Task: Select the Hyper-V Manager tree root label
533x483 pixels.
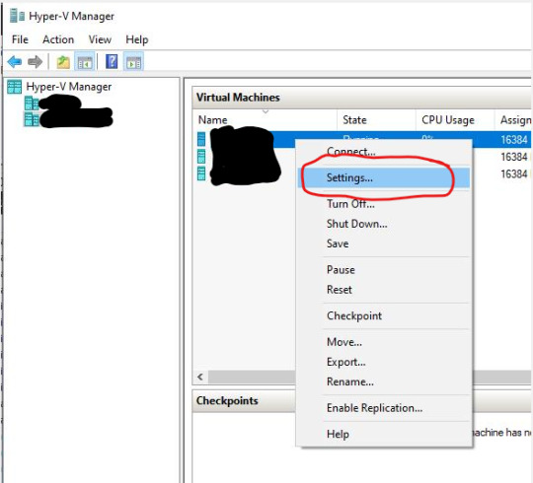Action: click(x=69, y=87)
